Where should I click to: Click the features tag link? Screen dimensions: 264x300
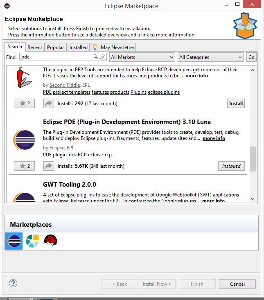pos(100,92)
